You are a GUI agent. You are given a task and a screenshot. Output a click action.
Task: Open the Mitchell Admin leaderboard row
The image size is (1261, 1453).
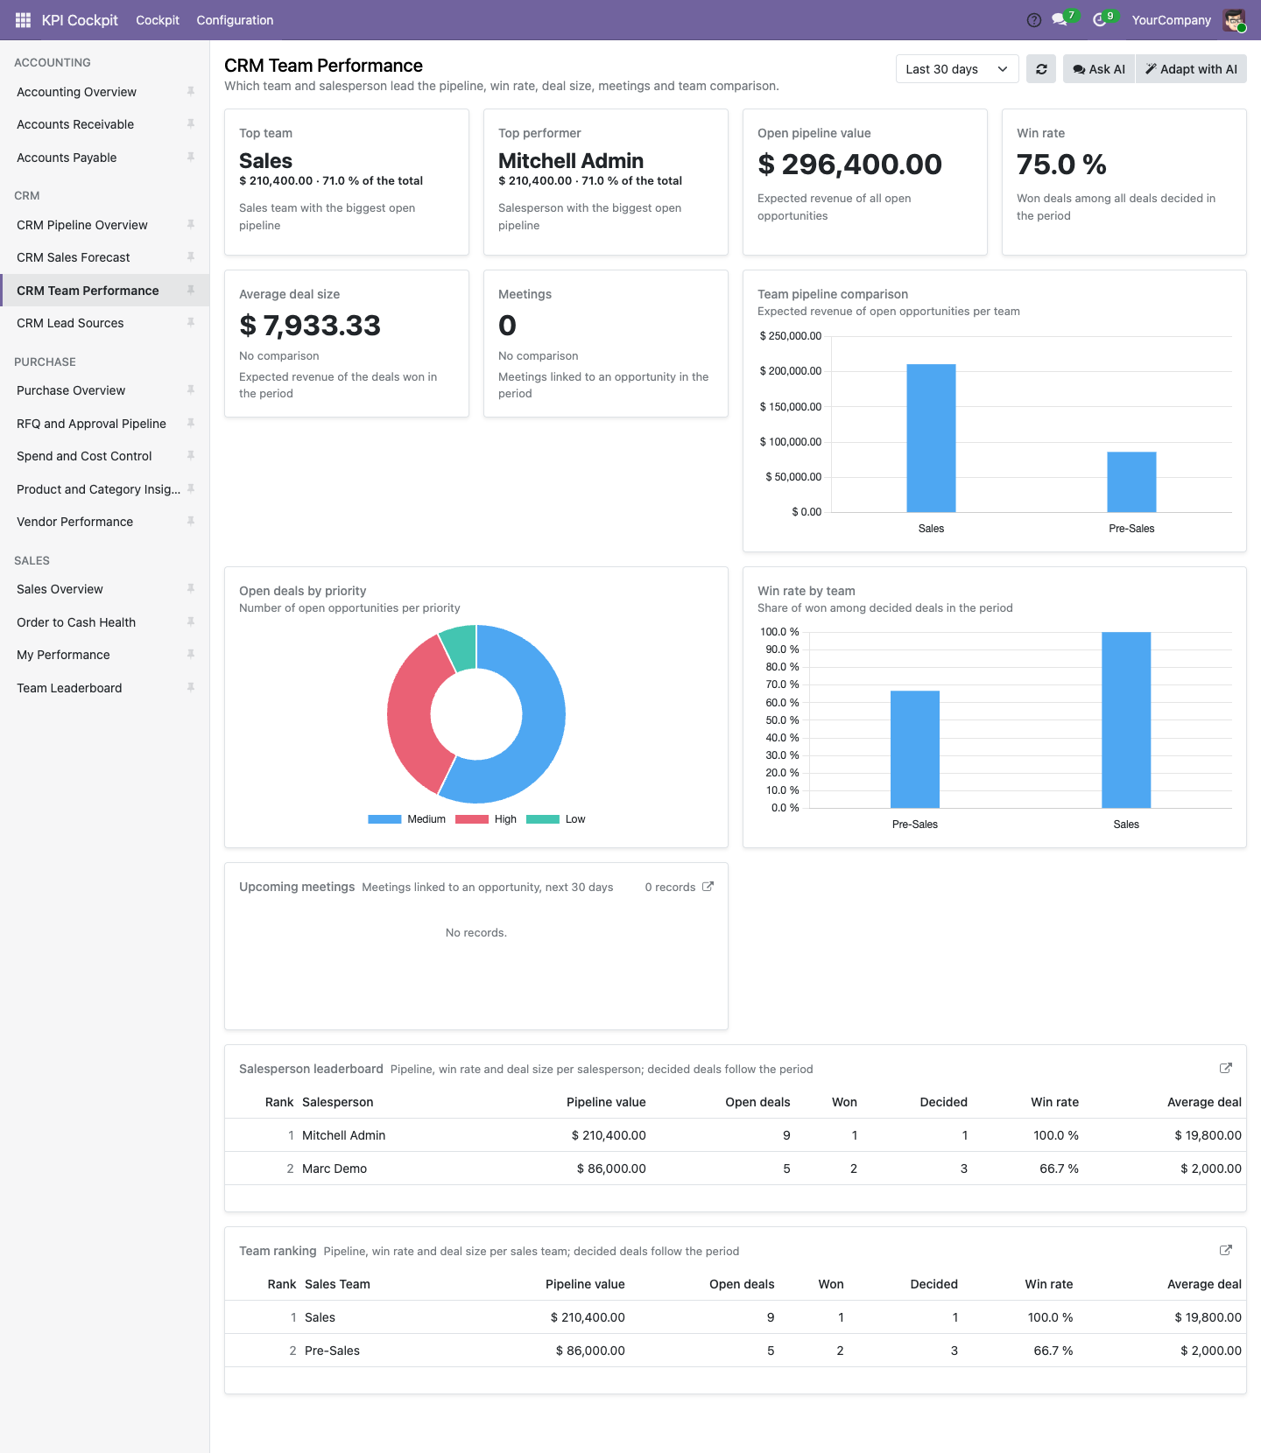click(736, 1135)
